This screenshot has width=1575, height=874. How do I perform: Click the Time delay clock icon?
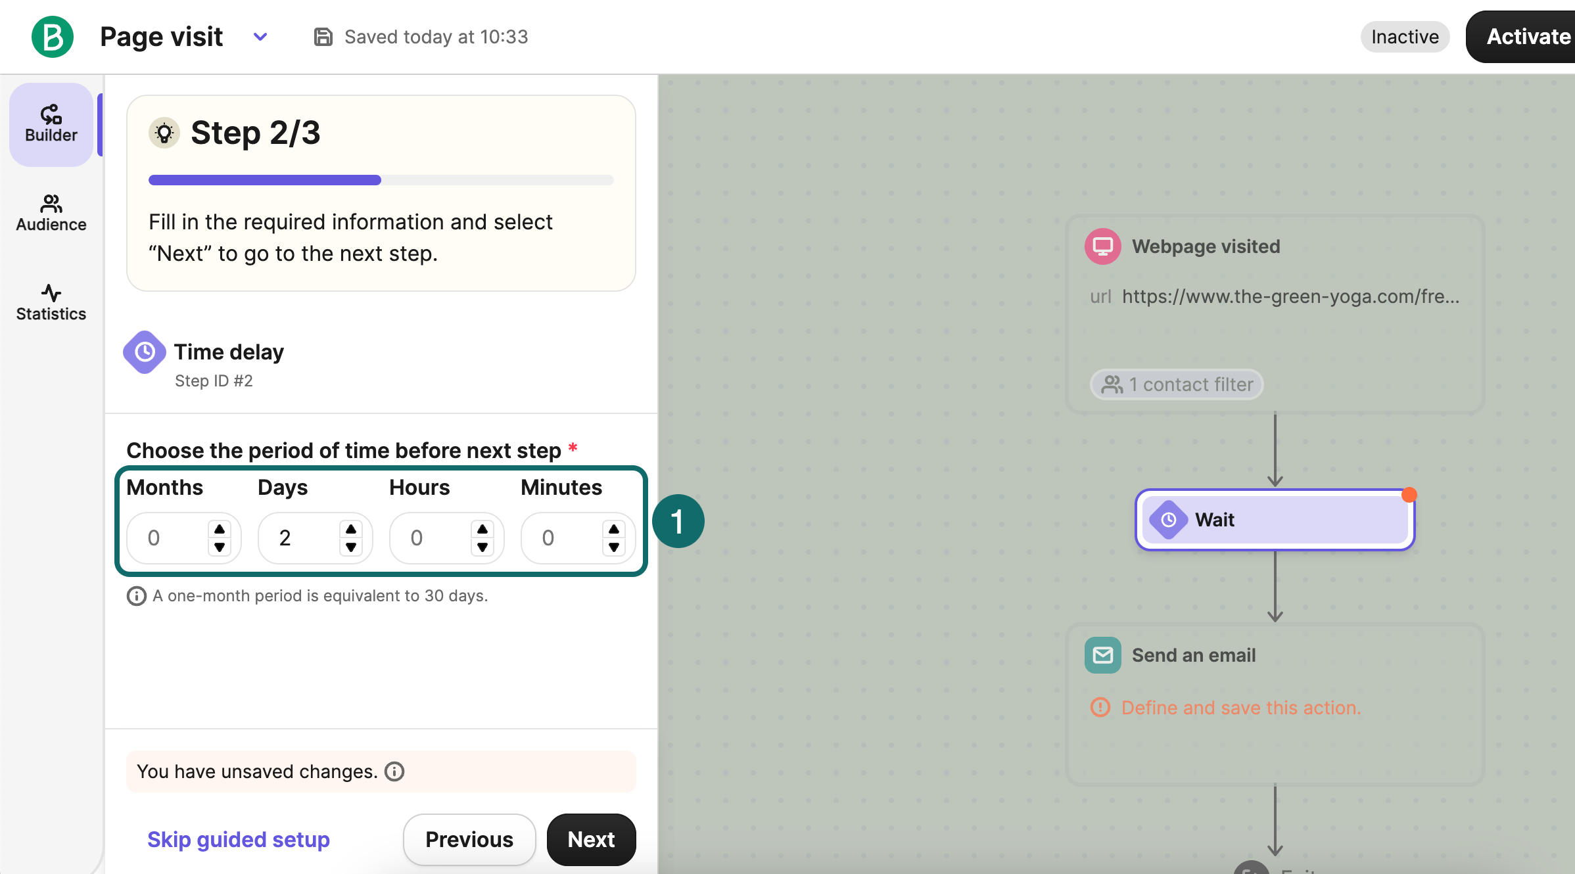pos(145,352)
